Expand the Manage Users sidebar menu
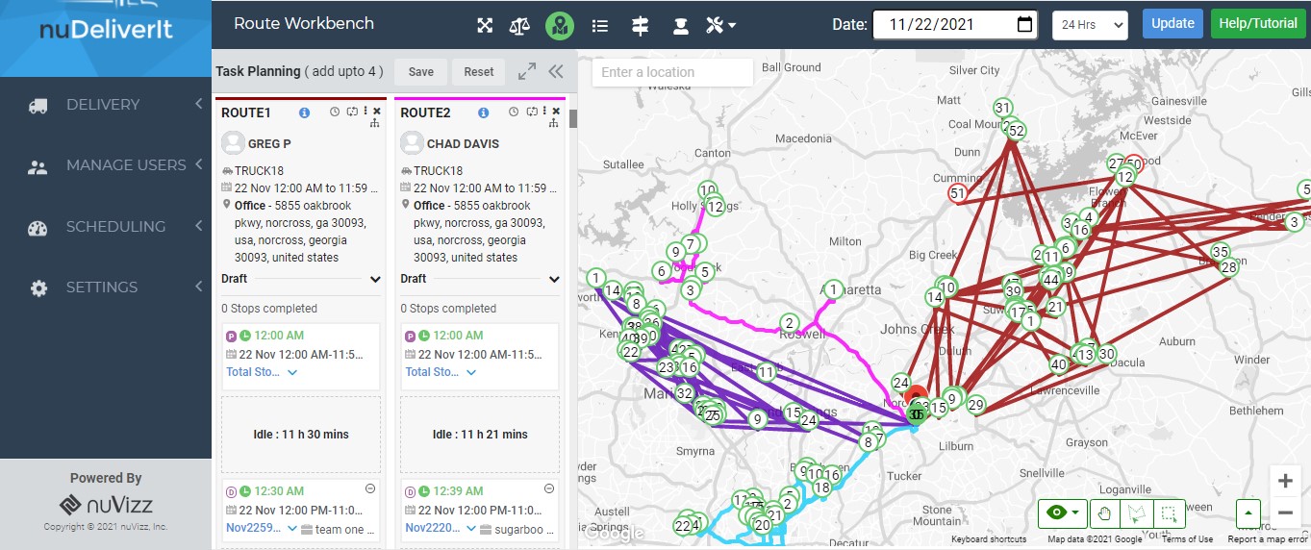The height and width of the screenshot is (550, 1311). pyautogui.click(x=106, y=165)
